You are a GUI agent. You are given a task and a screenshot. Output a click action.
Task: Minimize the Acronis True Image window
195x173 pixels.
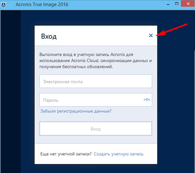[x=168, y=4]
